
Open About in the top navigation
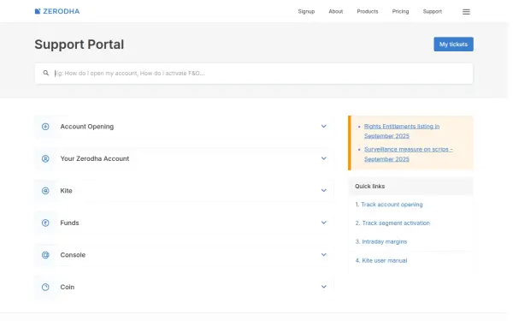336,11
